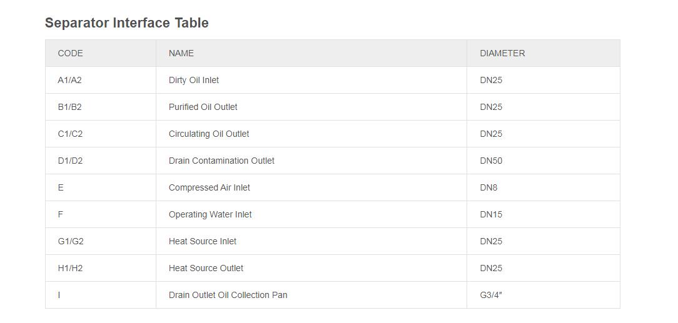Viewport: 678px width, 323px height.
Task: Click Drain Contamination Outlet row name
Action: [221, 161]
